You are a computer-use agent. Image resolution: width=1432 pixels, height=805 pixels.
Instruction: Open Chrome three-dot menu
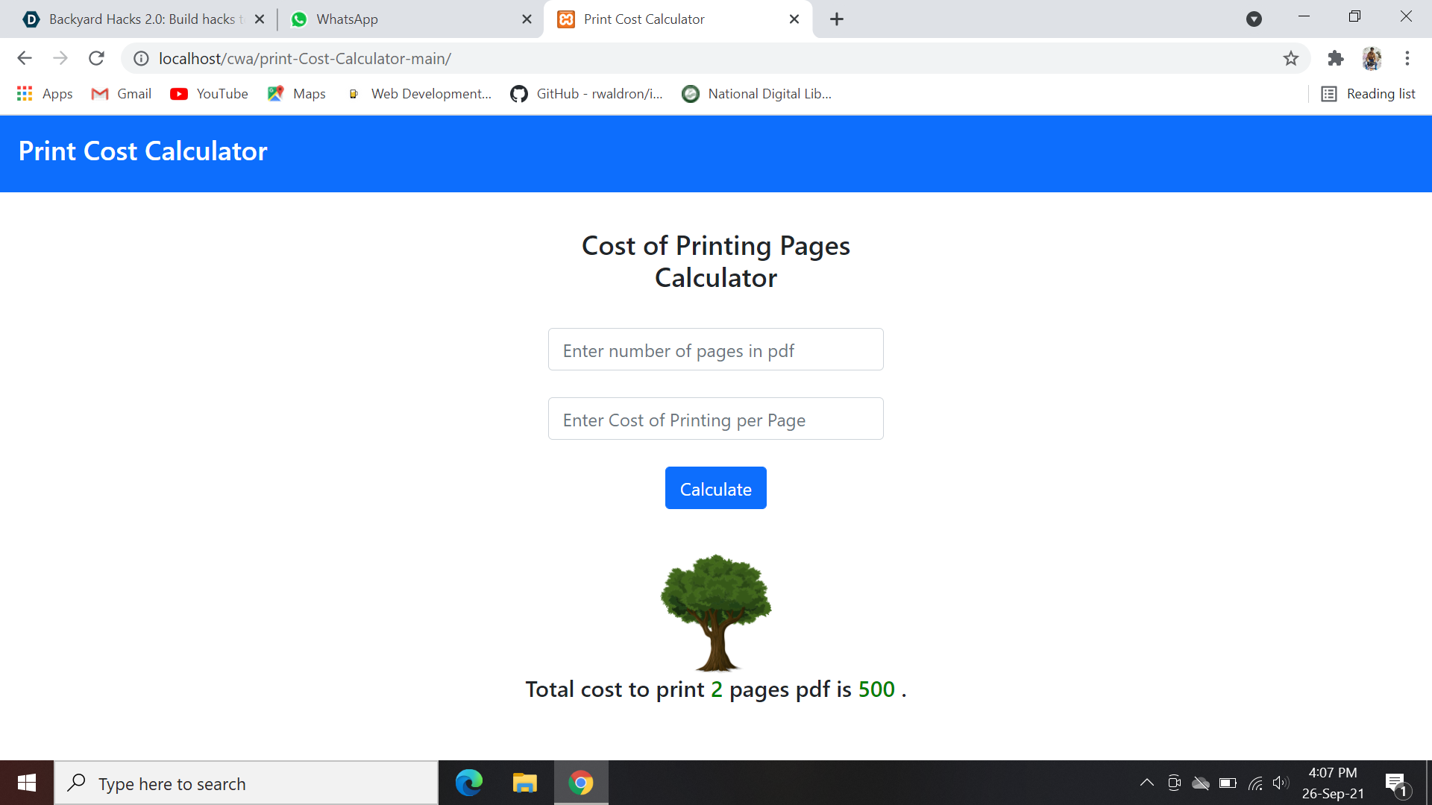1407,58
